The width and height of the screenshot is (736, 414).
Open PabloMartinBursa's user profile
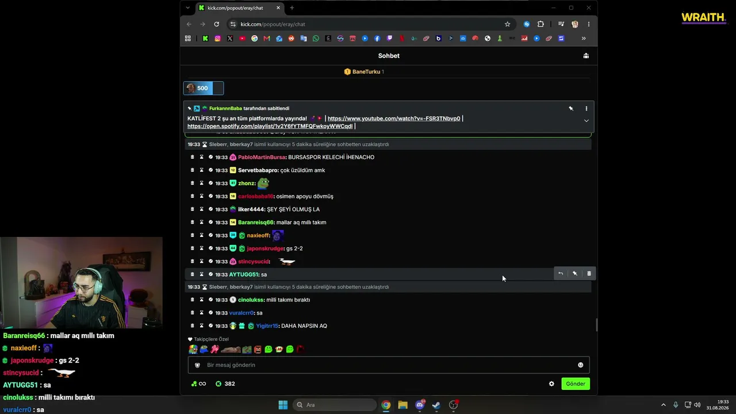point(262,157)
